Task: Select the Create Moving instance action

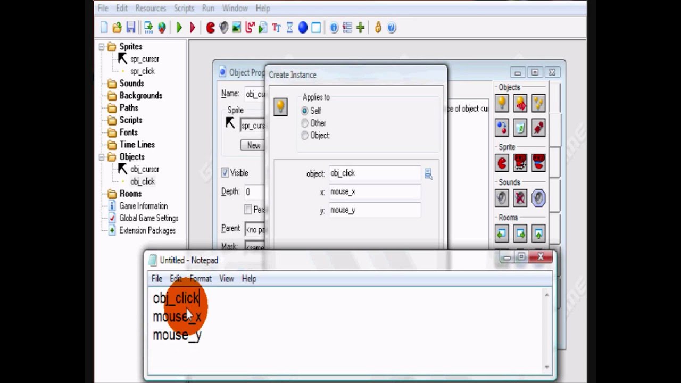Action: point(520,103)
